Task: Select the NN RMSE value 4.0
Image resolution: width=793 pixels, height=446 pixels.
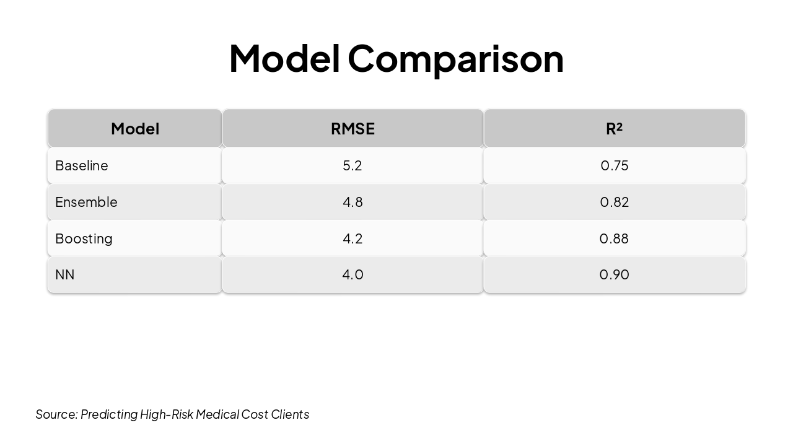Action: coord(353,274)
